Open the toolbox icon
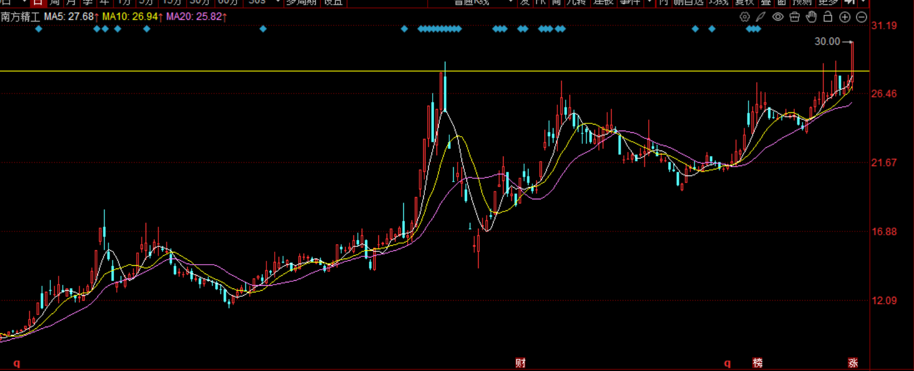 [794, 17]
